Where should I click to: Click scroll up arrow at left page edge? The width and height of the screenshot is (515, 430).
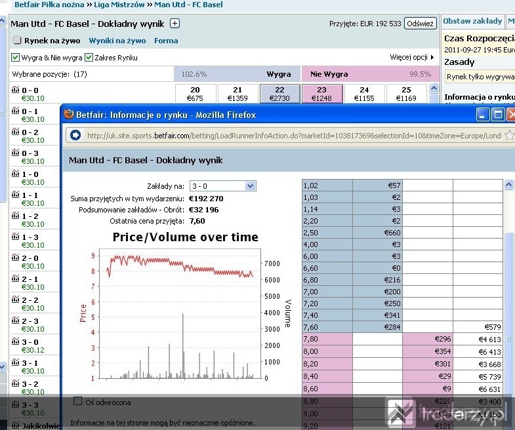point(3,22)
